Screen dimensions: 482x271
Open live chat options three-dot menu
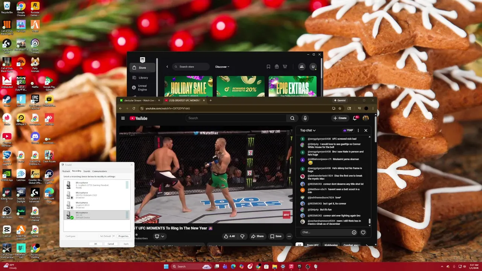[x=358, y=130]
